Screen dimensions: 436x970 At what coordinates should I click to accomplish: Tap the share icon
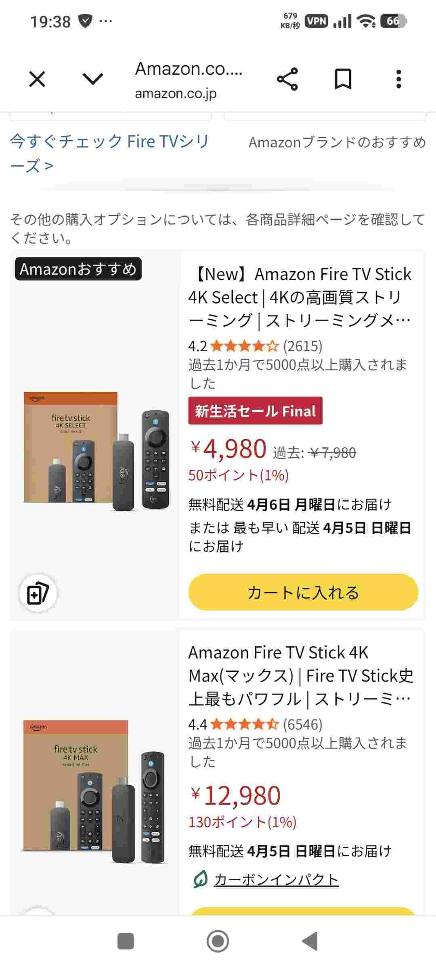(x=287, y=79)
